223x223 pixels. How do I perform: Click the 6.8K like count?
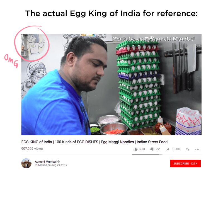click(x=142, y=149)
